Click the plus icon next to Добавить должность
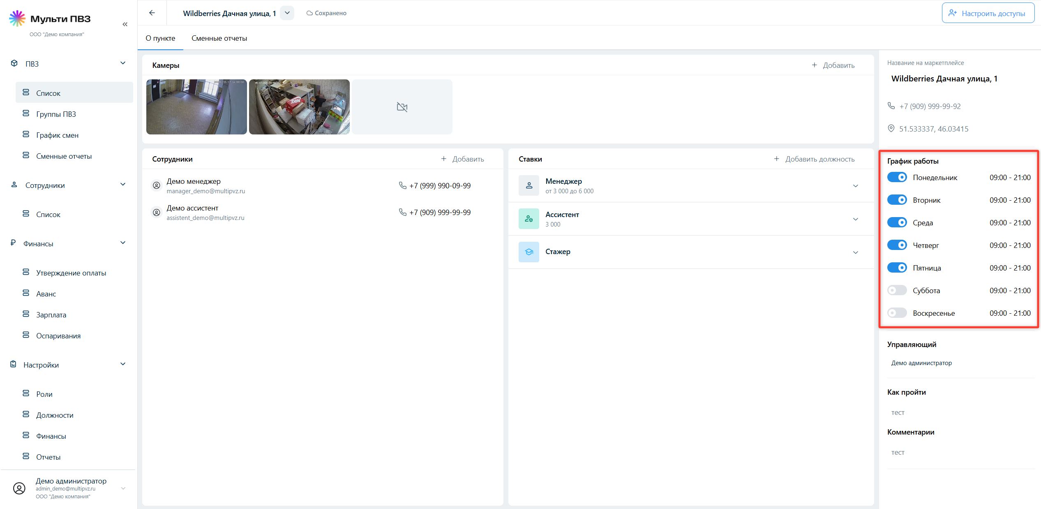 (x=776, y=159)
